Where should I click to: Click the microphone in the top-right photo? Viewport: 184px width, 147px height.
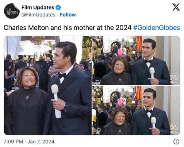[x=152, y=72]
